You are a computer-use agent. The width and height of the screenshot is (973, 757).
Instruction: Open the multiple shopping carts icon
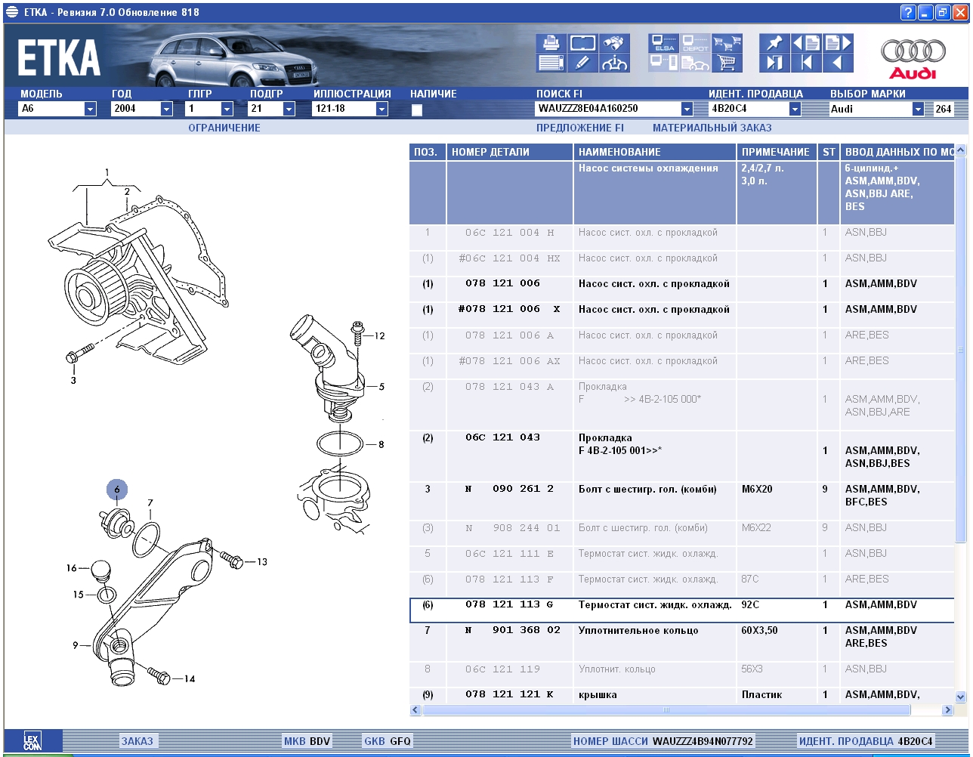pos(727,43)
